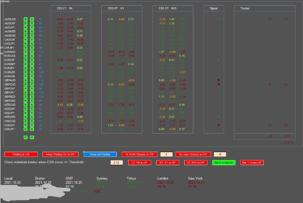Toggle the green 'Bar 0 cross on' switch
Viewport: 303px width, 203px height.
click(x=224, y=163)
